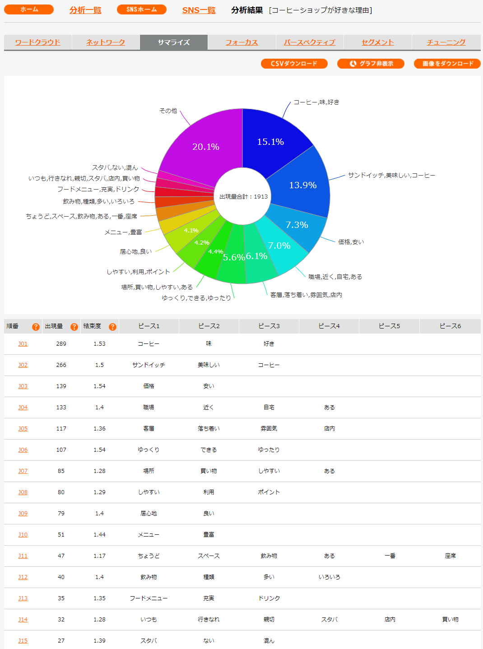
Task: Click help icon next to 結束度 column
Action: coord(112,327)
